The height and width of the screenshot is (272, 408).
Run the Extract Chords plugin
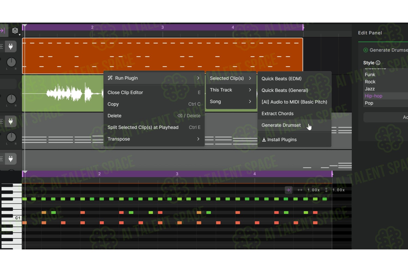pyautogui.click(x=294, y=113)
